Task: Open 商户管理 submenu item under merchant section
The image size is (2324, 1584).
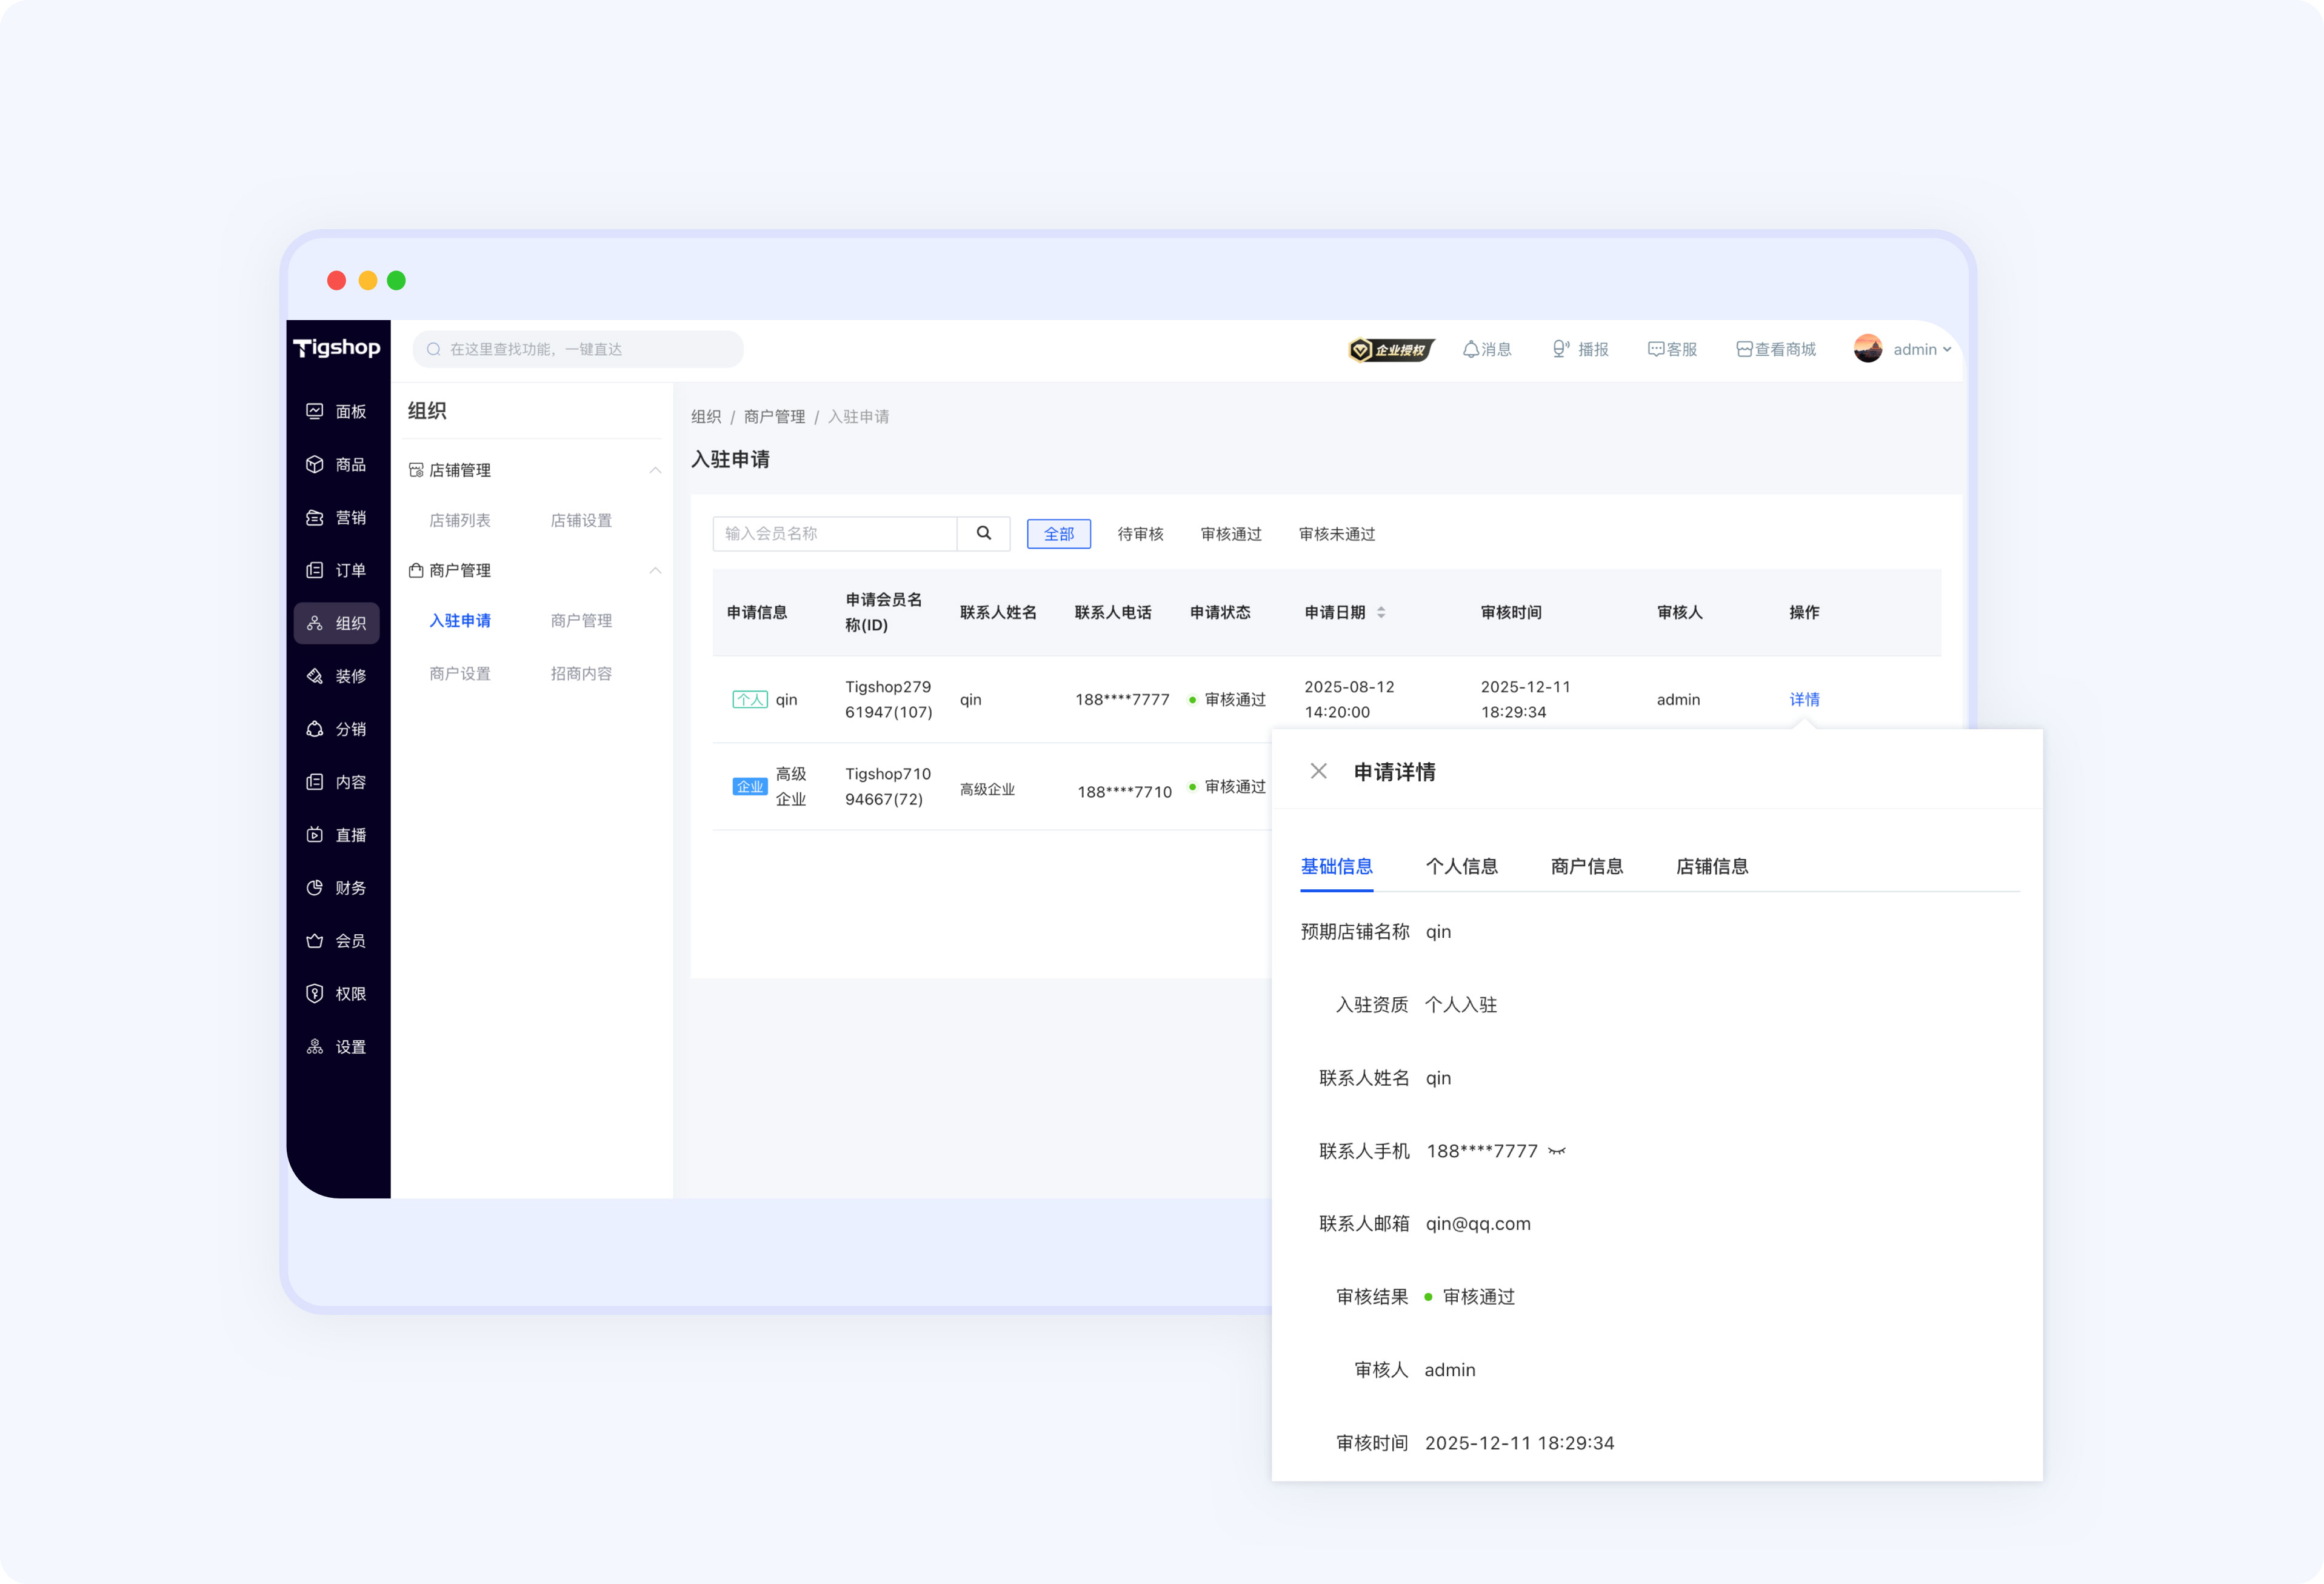Action: pyautogui.click(x=581, y=620)
